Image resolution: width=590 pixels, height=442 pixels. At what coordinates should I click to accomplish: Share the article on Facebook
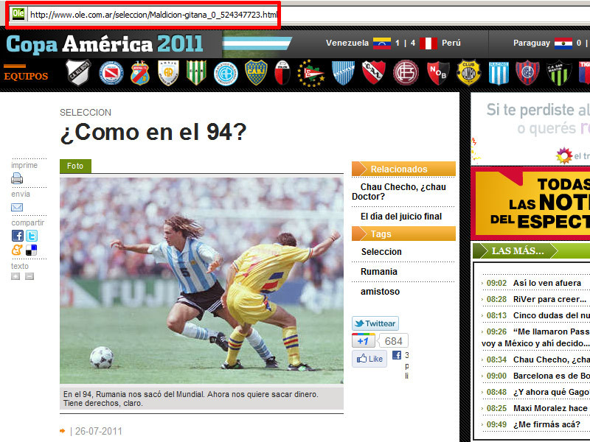coord(18,236)
